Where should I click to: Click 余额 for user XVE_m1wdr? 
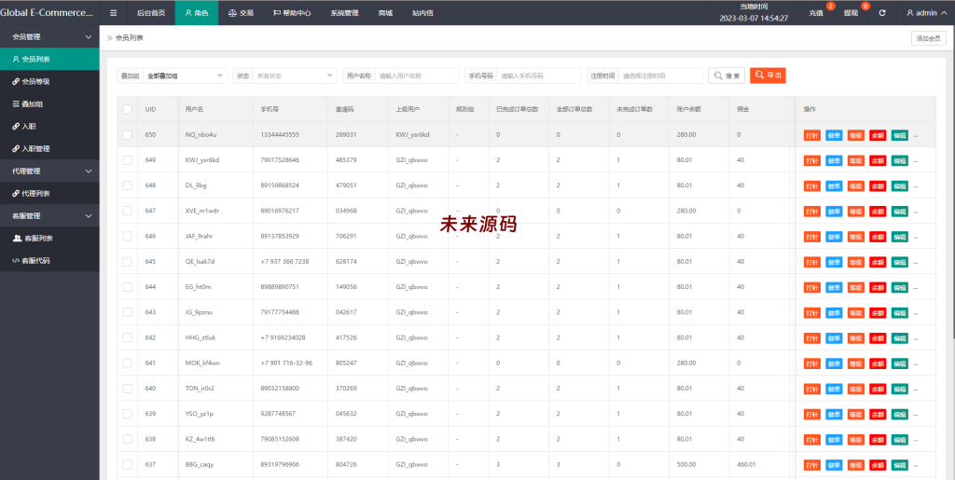point(878,211)
